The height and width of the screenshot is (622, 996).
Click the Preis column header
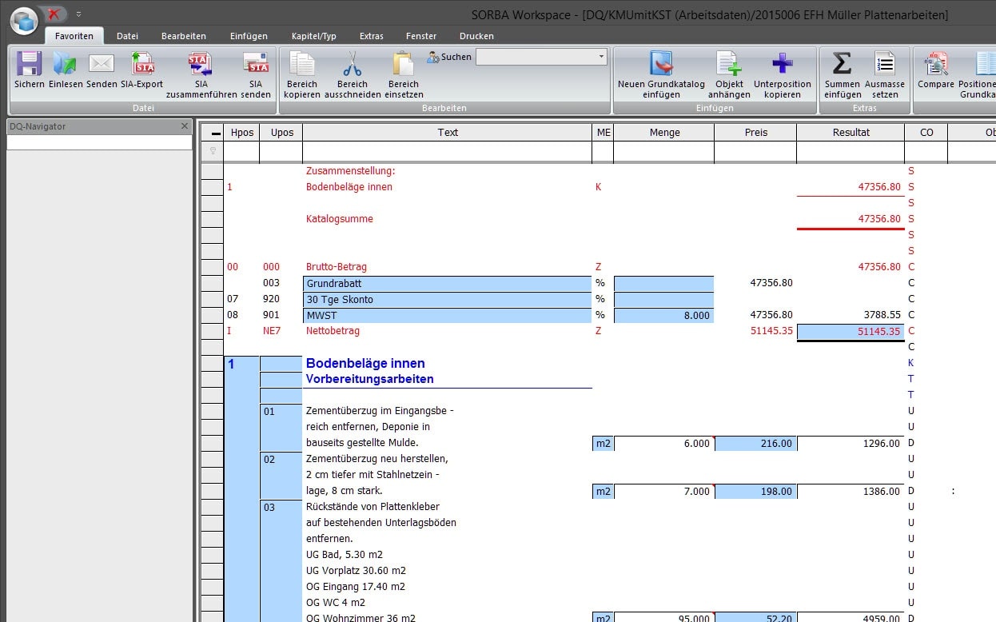pos(755,133)
